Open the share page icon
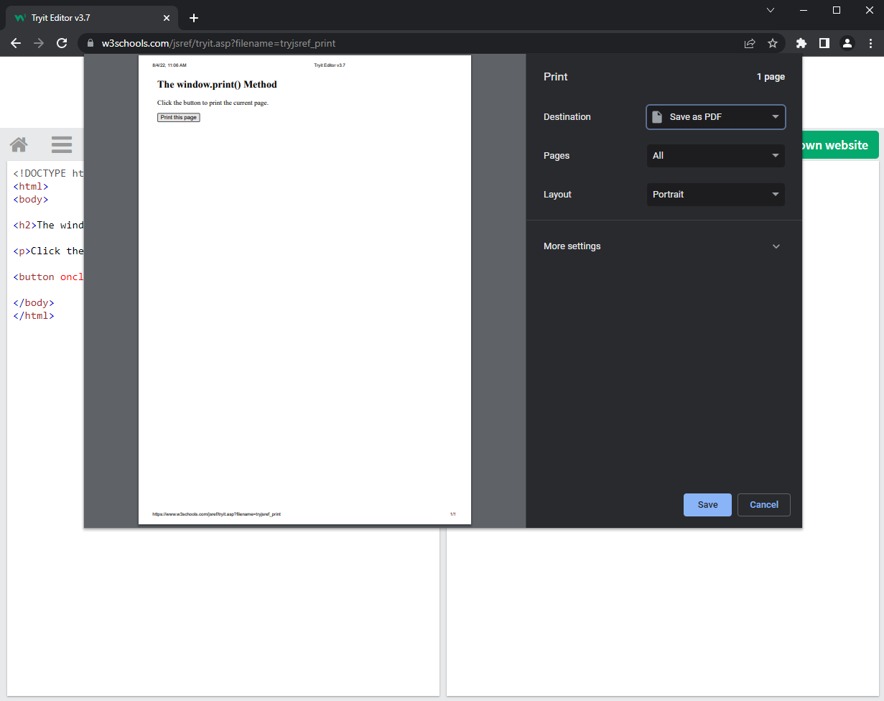884x701 pixels. pyautogui.click(x=750, y=43)
